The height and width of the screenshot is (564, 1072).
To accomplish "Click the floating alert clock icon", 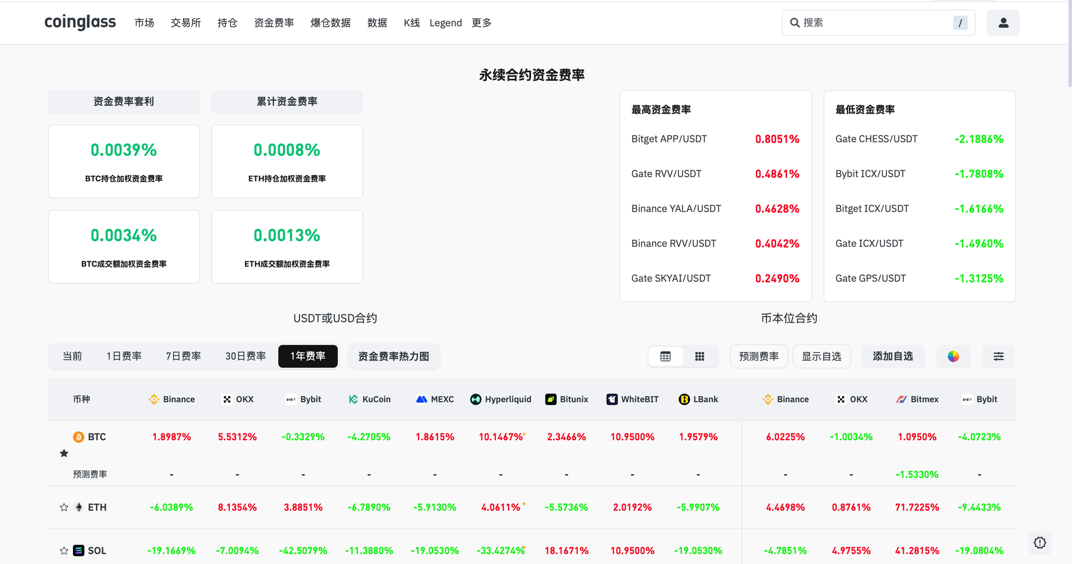I will click(1040, 543).
